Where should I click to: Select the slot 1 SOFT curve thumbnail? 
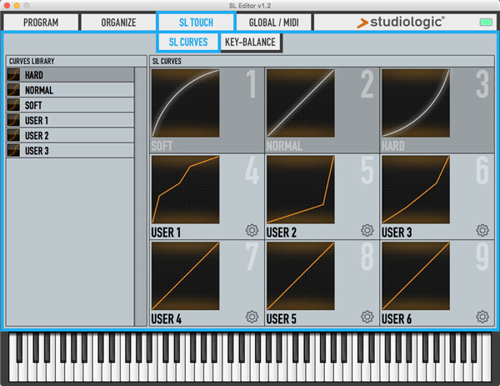point(186,103)
